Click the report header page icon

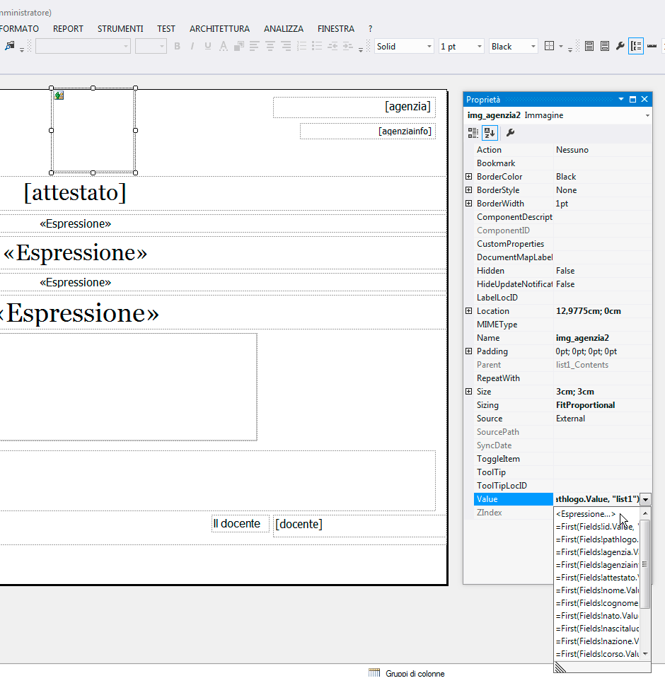[x=589, y=46]
